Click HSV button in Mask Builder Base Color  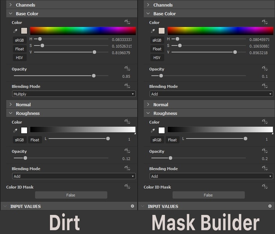pyautogui.click(x=157, y=57)
